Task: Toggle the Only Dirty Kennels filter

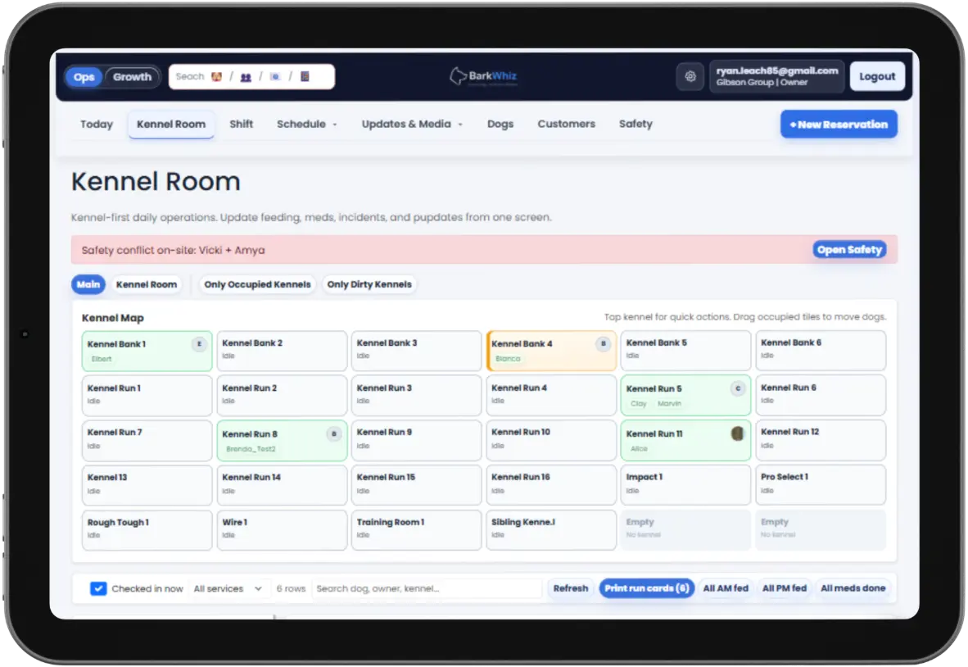Action: [369, 284]
